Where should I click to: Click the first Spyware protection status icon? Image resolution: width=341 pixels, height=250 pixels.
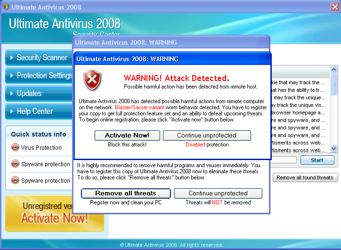click(15, 164)
